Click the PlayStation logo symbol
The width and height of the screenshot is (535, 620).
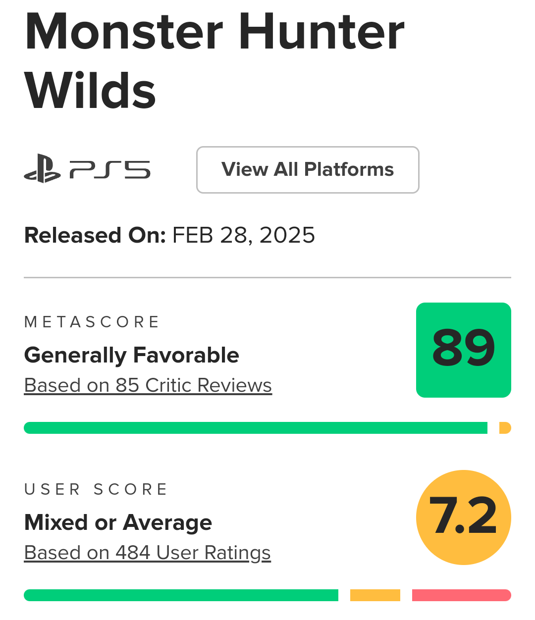[42, 169]
